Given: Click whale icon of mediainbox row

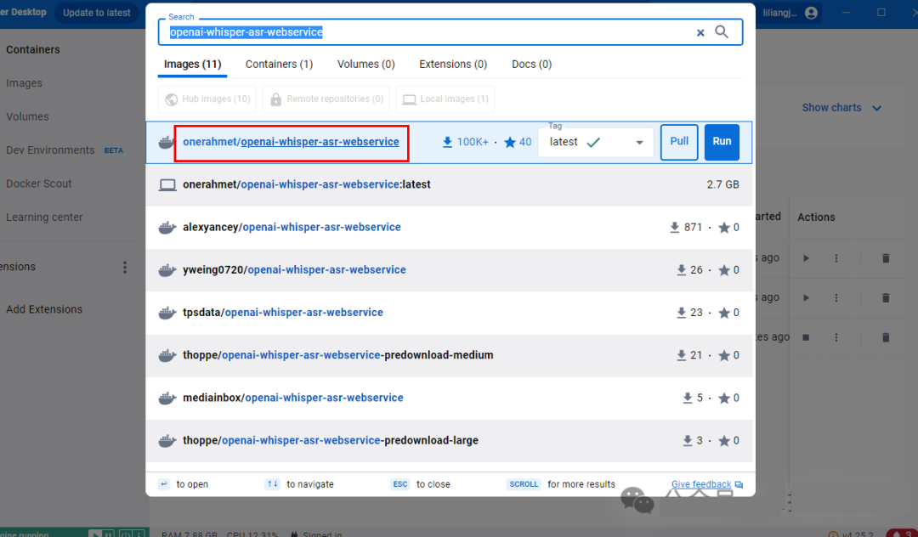Looking at the screenshot, I should (x=167, y=399).
